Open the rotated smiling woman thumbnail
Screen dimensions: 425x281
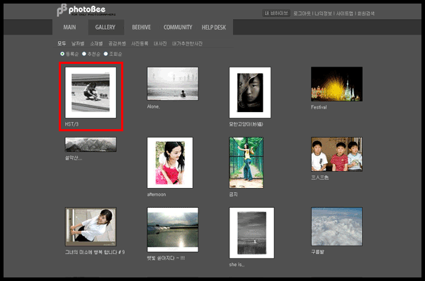91,226
